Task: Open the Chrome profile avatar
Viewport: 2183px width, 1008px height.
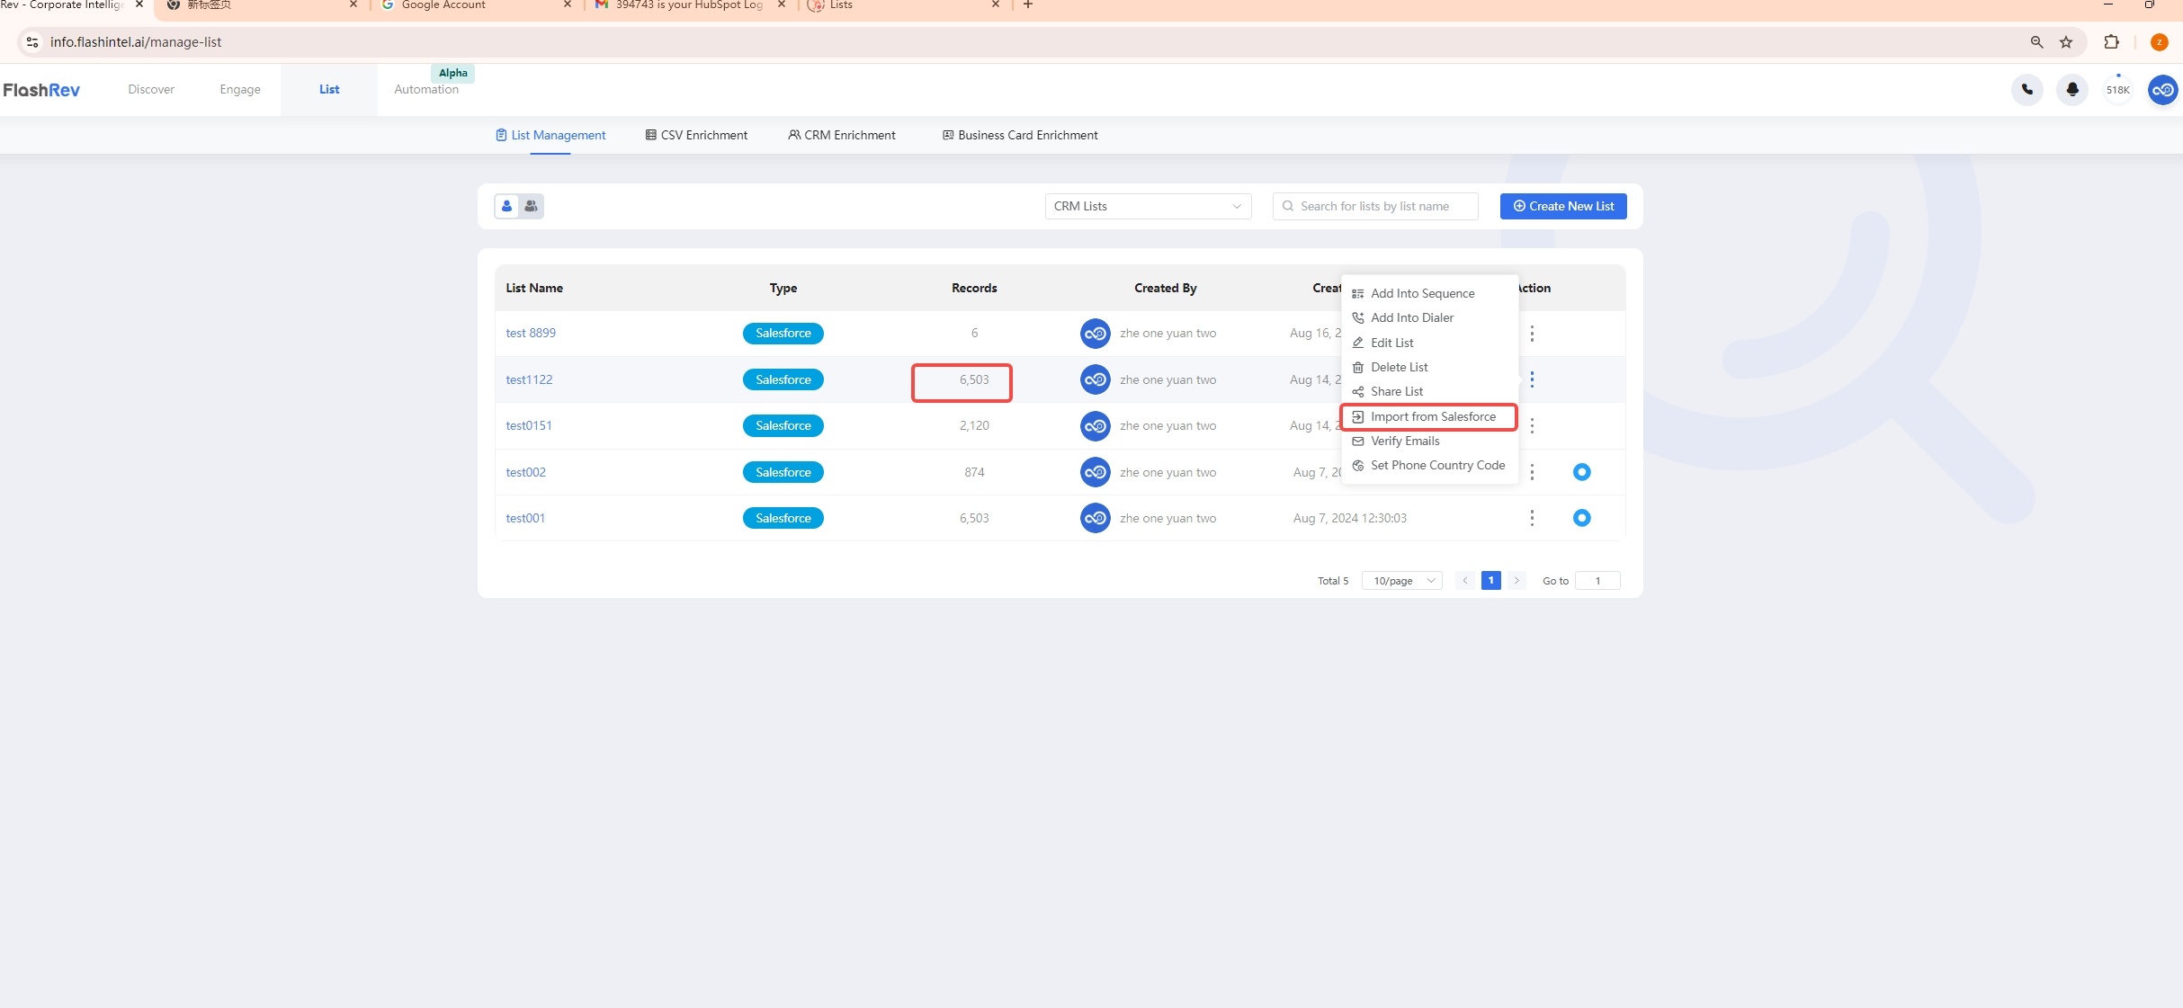Action: pyautogui.click(x=2159, y=42)
